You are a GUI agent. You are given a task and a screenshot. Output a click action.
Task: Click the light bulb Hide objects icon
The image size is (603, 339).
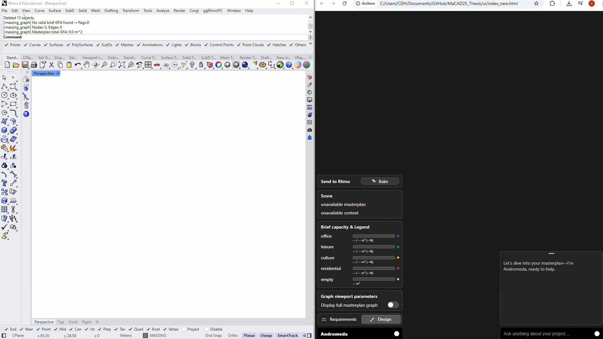192,65
